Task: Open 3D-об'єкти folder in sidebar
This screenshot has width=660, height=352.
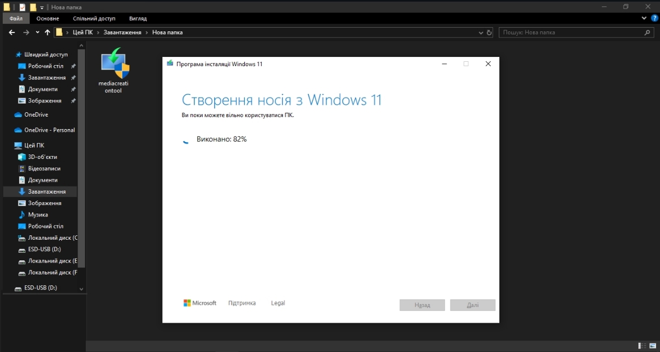Action: [x=42, y=157]
